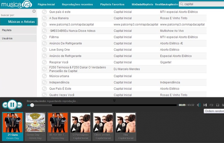The image size is (224, 143).
Task: Save the current playlist with the floppy icon
Action: point(218,105)
